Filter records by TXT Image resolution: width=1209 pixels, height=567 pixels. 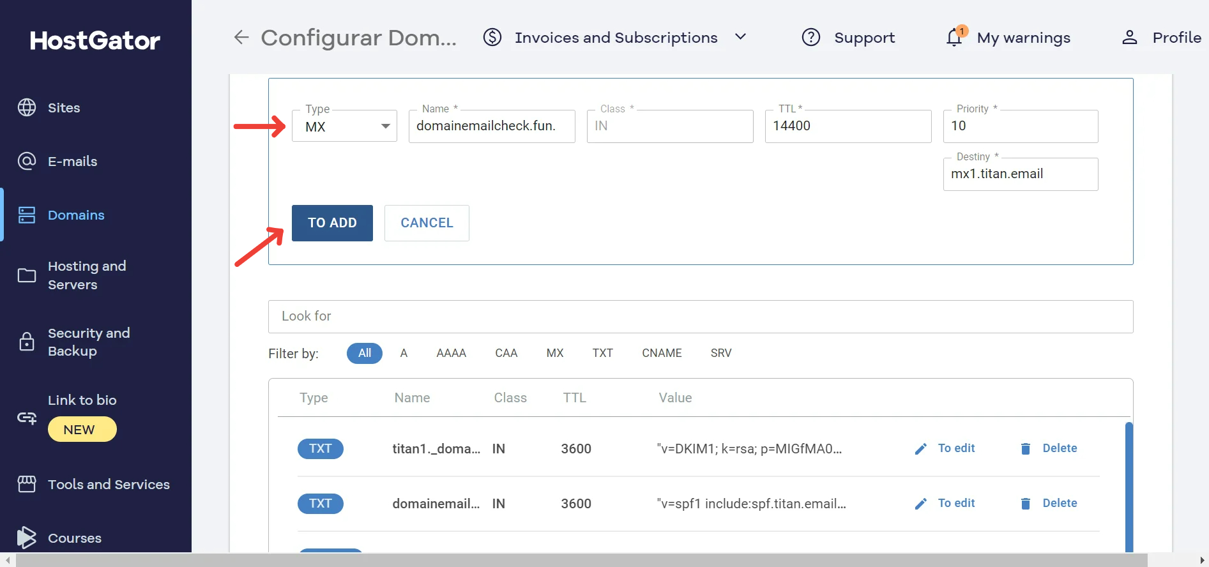point(602,353)
